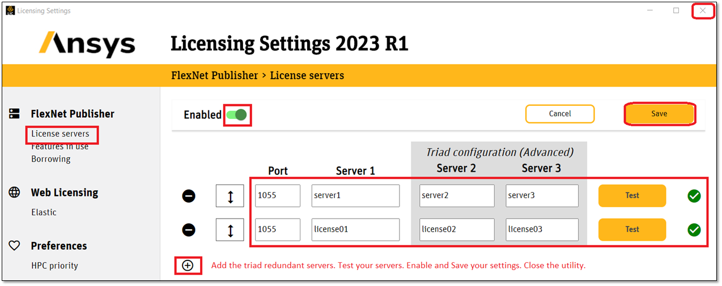Open the Borrowing page
Image resolution: width=722 pixels, height=286 pixels.
[x=51, y=159]
